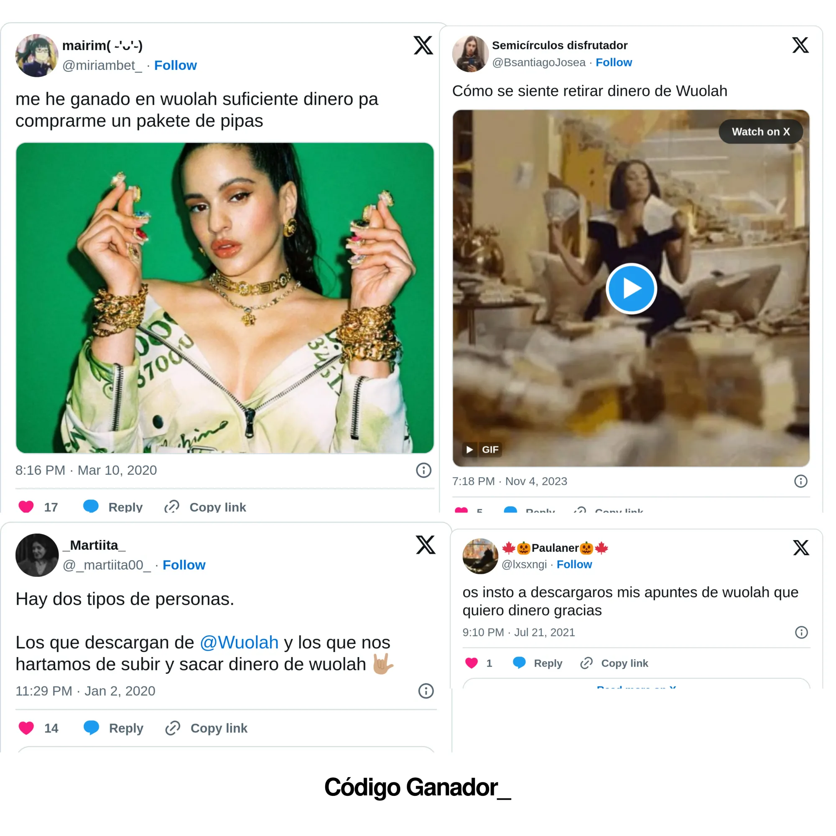Open Watch on X
Viewport: 836px width, 836px height.
pyautogui.click(x=761, y=132)
